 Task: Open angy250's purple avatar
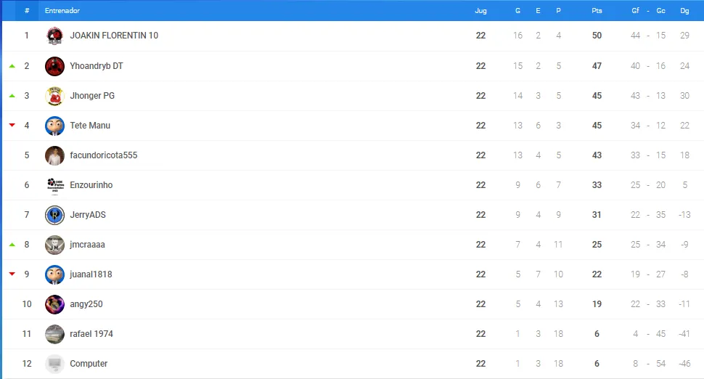(x=54, y=304)
